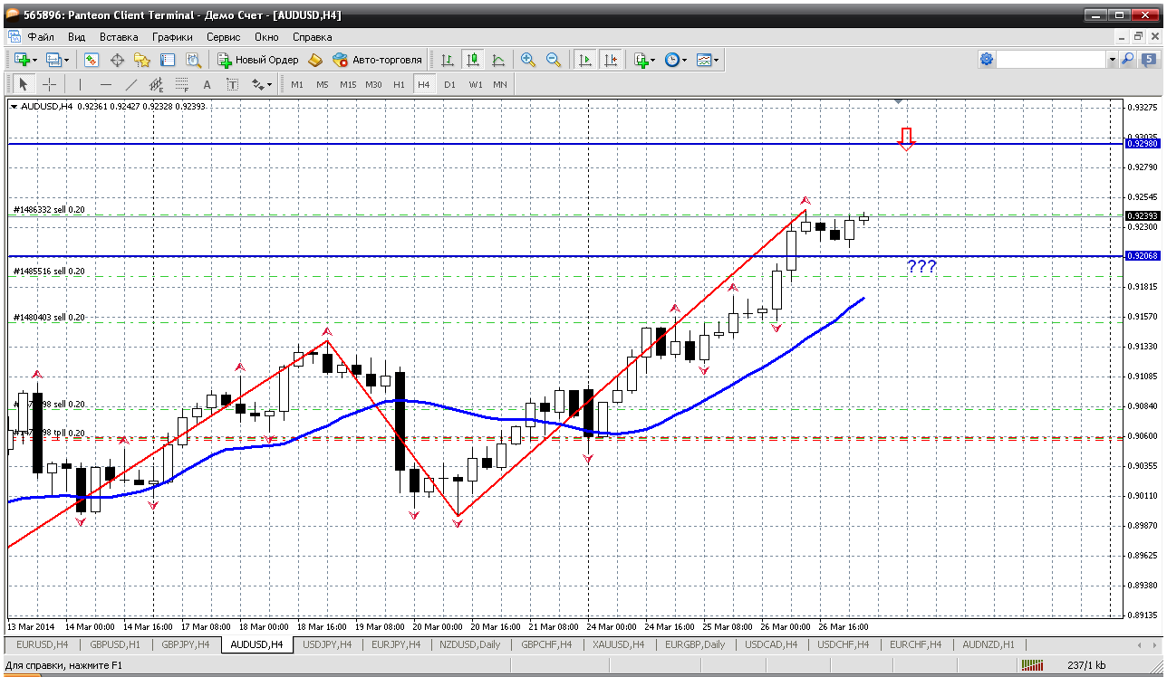Switch to the EURUSD,H4 chart tab

point(43,644)
